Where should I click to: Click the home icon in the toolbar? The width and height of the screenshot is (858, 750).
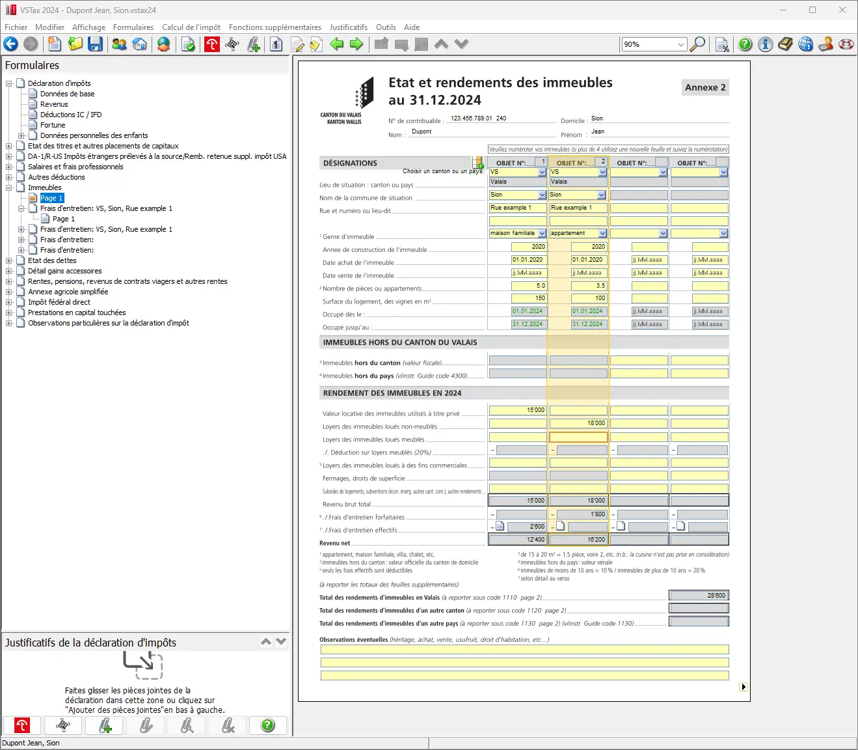(139, 44)
